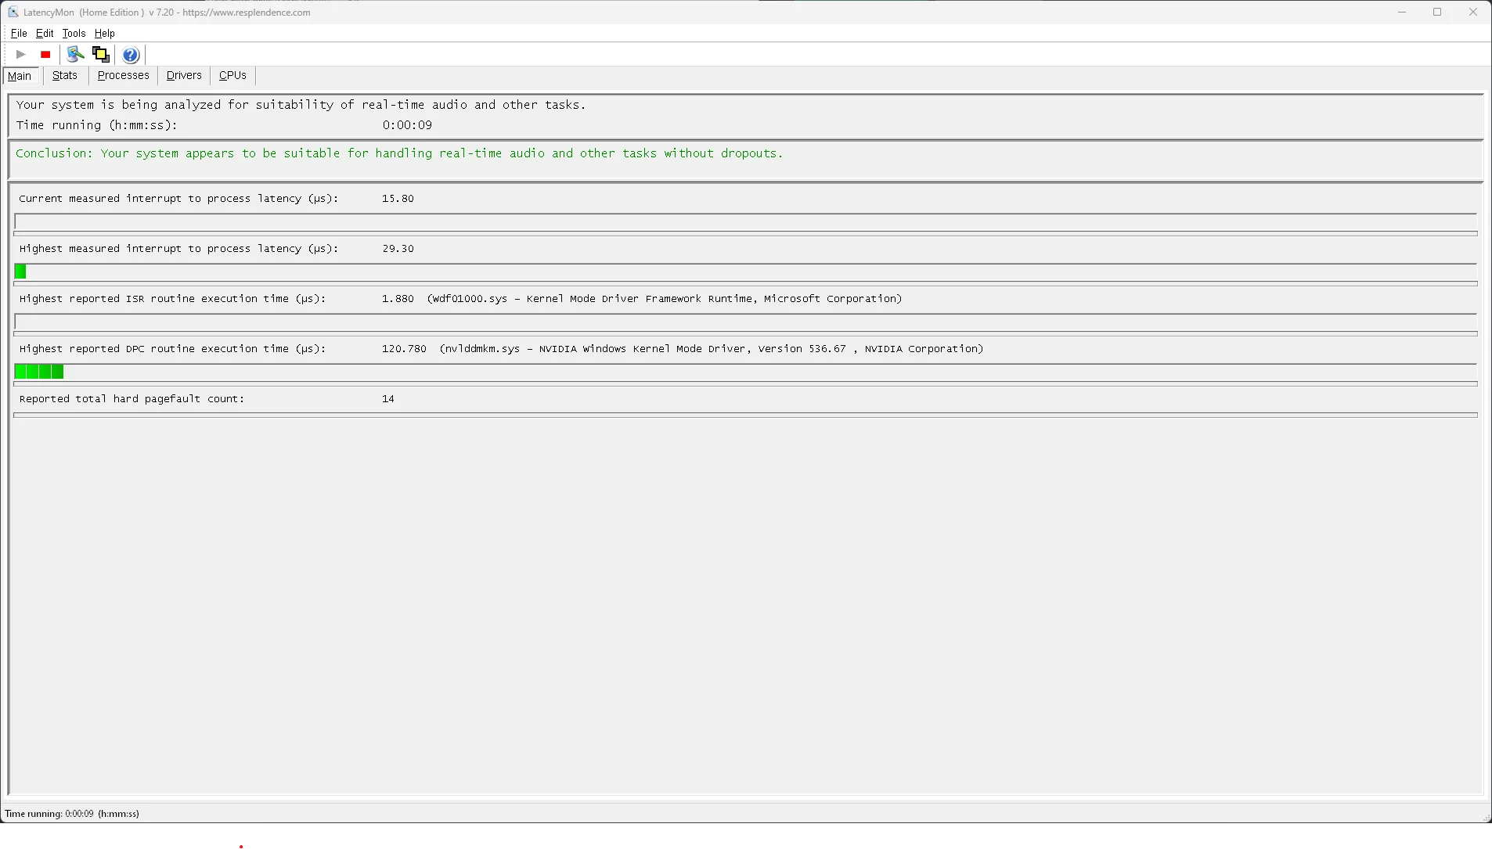The height and width of the screenshot is (849, 1492).
Task: Stop the monitor with the red square
Action: 45,55
